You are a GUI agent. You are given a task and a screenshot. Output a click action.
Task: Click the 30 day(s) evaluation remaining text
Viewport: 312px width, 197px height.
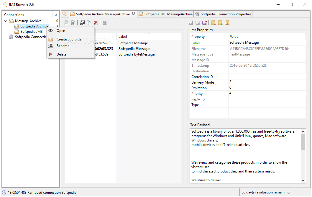(266, 192)
